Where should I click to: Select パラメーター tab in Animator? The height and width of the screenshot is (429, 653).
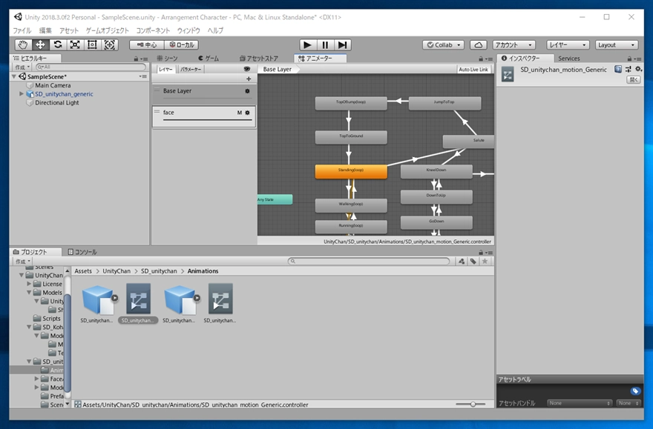tap(191, 70)
